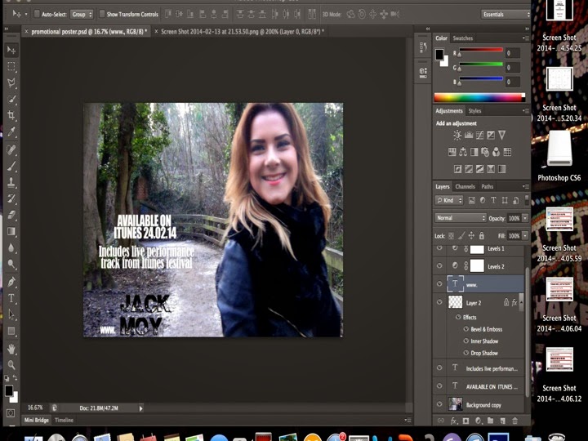Switch to the Swatches tab
This screenshot has height=441, width=588.
point(463,38)
